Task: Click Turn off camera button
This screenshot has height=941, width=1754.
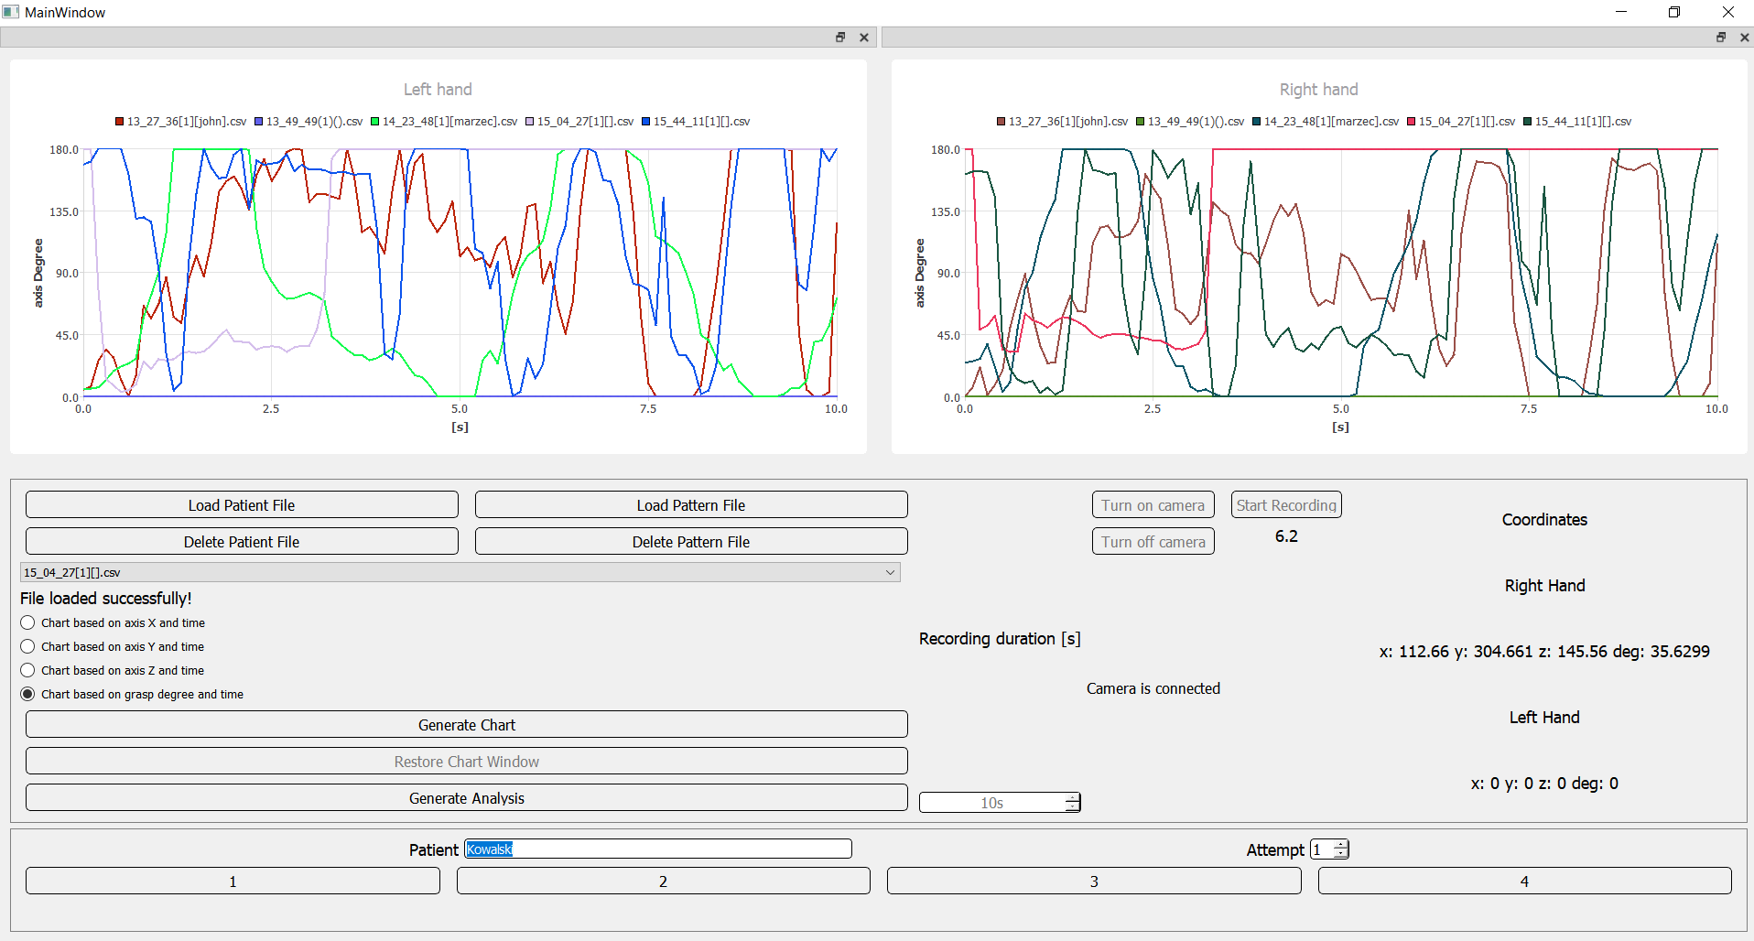Action: (1153, 542)
